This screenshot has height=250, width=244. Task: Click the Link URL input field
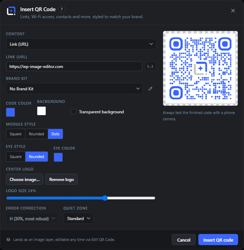(x=74, y=66)
